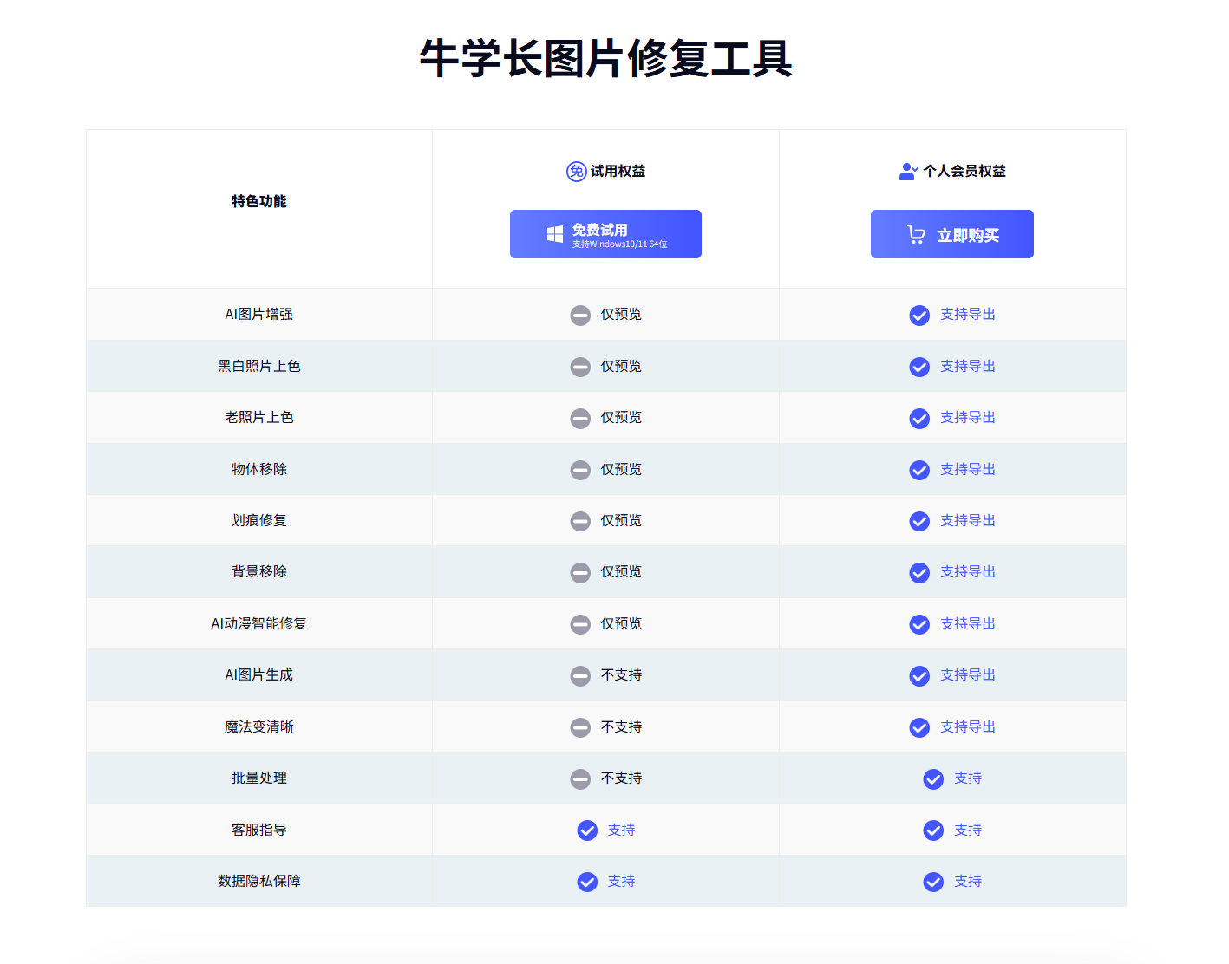
Task: Click blue checkmark in 数据隐私保障 trial column
Action: click(587, 882)
